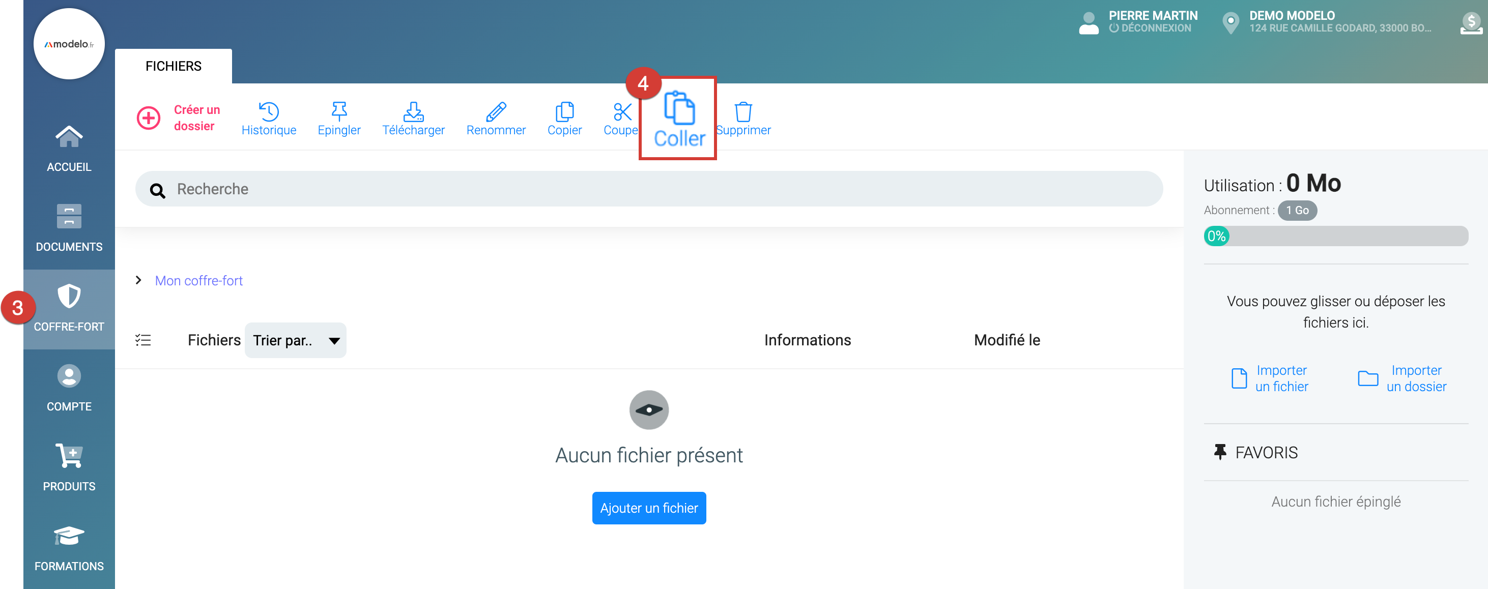Click the Couper scissors icon
Viewport: 1488px width, 589px height.
coord(622,111)
